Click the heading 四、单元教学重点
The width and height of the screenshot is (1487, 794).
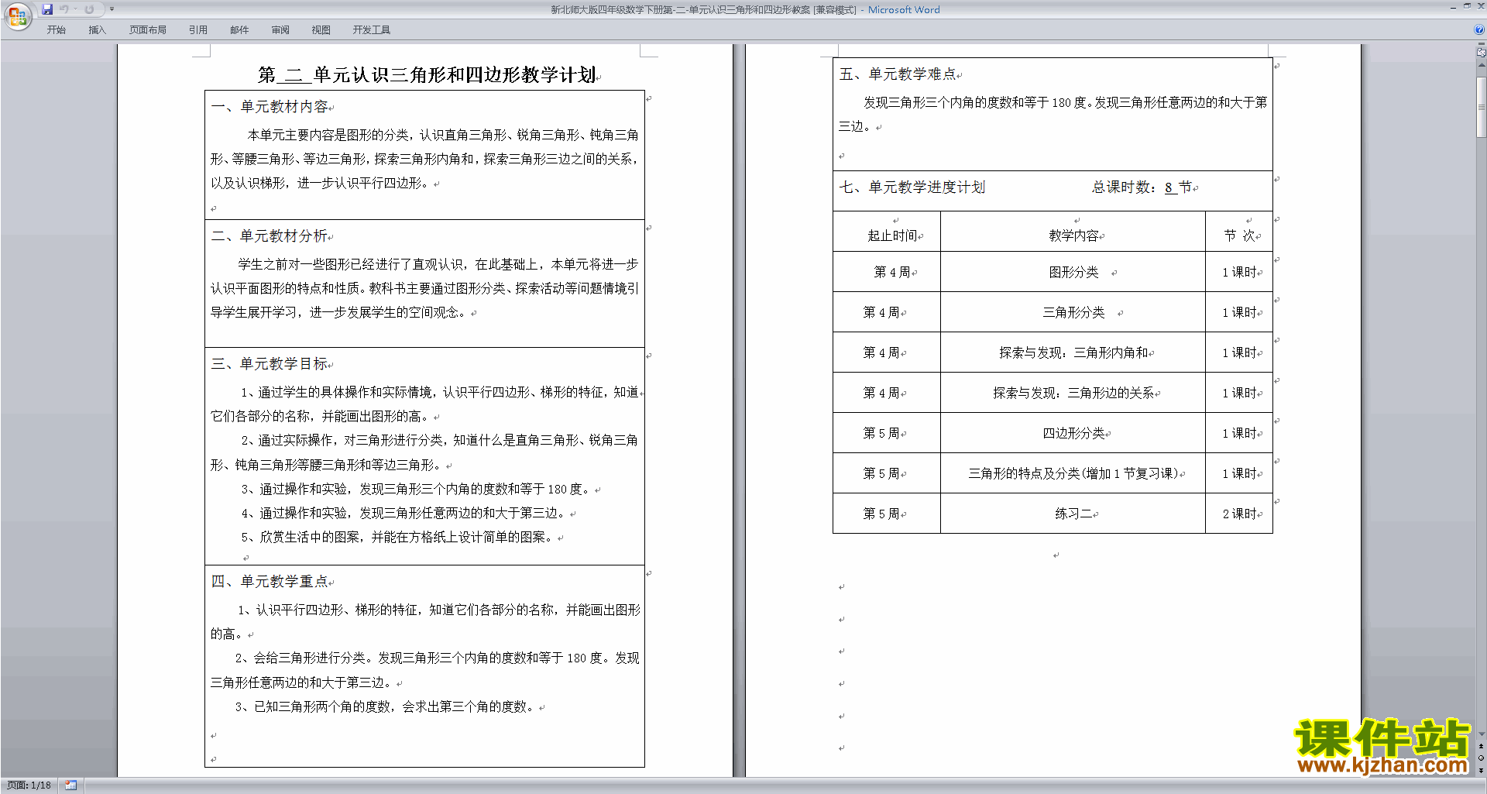(270, 582)
